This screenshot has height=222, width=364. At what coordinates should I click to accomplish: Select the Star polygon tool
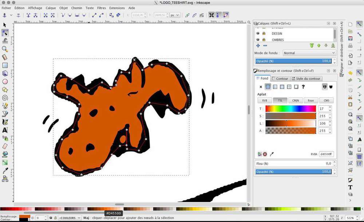(5, 90)
